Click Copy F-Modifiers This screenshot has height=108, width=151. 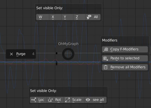pos(125,49)
